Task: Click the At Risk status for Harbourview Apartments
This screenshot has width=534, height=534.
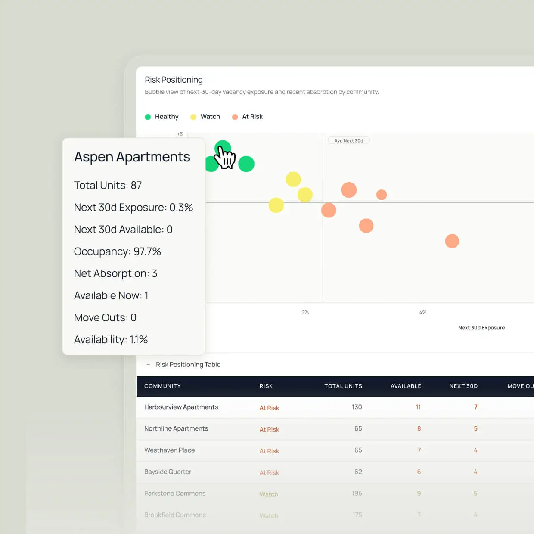Action: pyautogui.click(x=269, y=408)
